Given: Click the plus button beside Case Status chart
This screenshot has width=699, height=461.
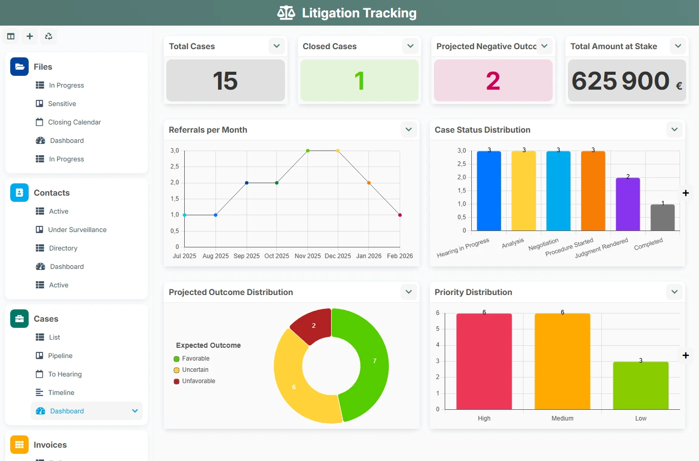Looking at the screenshot, I should pos(686,193).
